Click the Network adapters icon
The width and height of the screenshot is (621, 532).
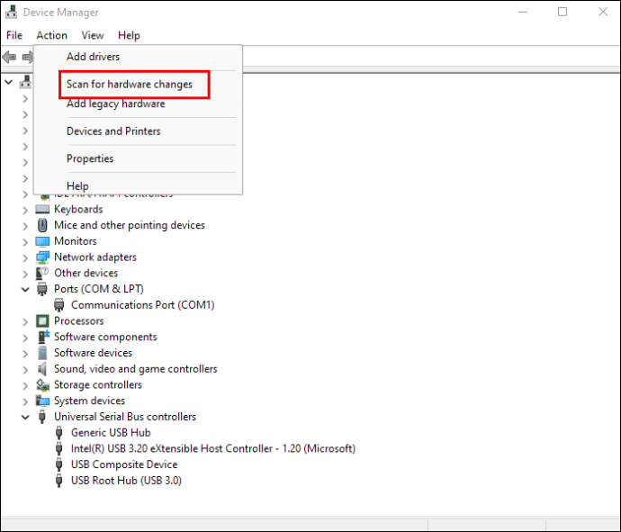(x=42, y=257)
